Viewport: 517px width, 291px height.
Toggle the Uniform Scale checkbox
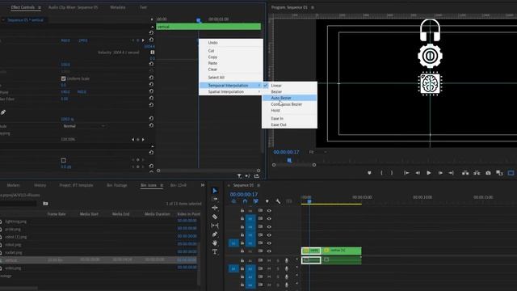63,78
